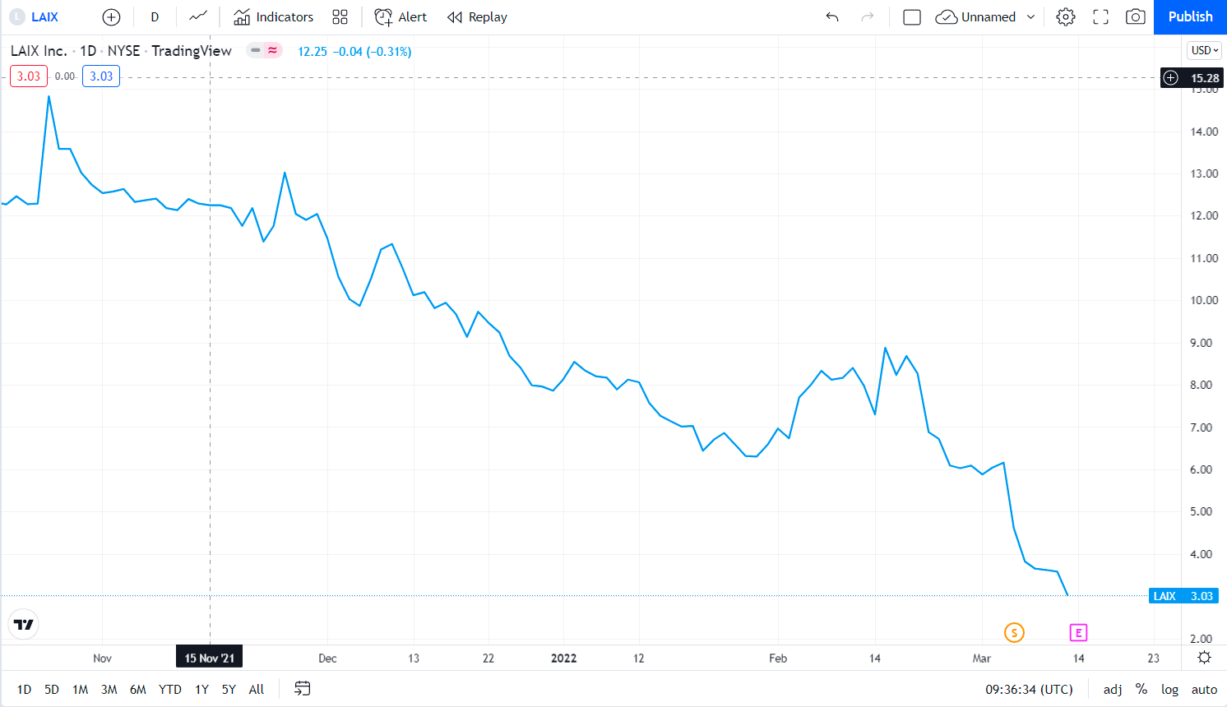Image resolution: width=1227 pixels, height=707 pixels.
Task: Open the line chart style selector
Action: point(197,16)
